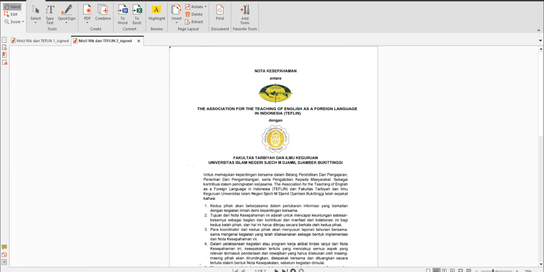Rotate the page
The width and height of the screenshot is (544, 272).
tap(194, 7)
